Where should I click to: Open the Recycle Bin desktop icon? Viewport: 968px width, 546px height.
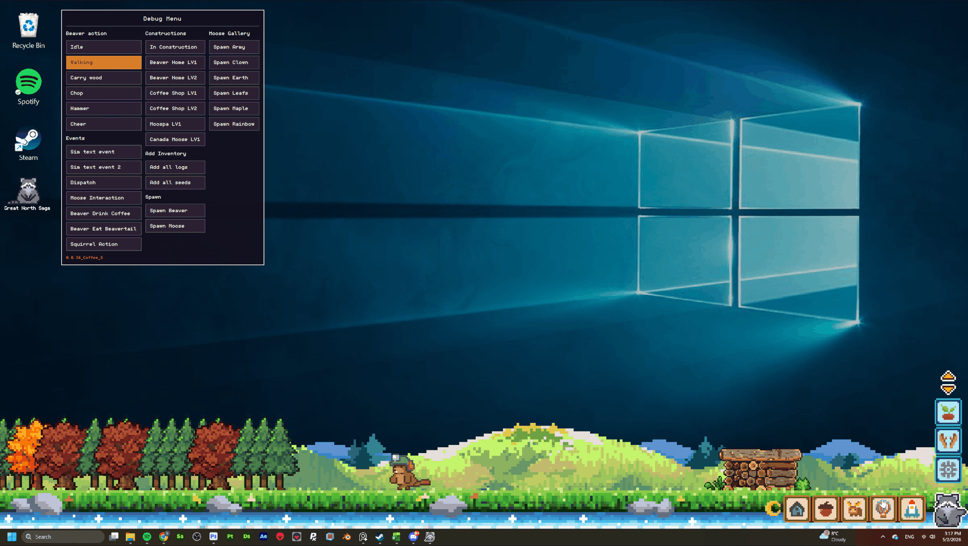click(28, 31)
